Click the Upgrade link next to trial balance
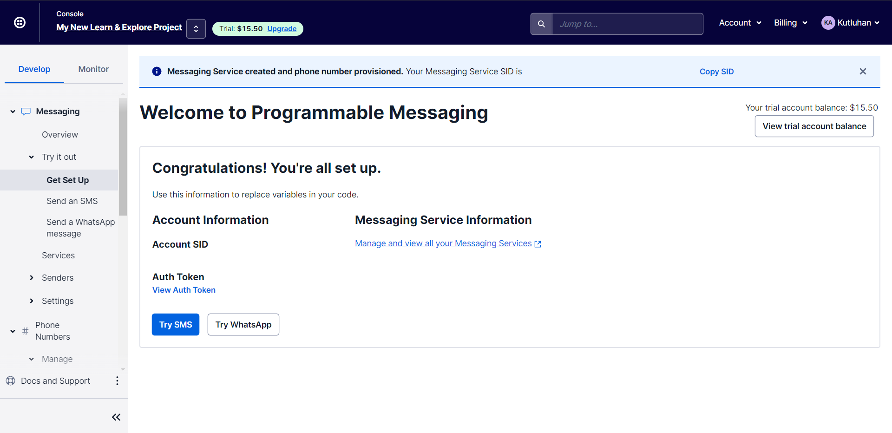The height and width of the screenshot is (433, 892). 282,28
